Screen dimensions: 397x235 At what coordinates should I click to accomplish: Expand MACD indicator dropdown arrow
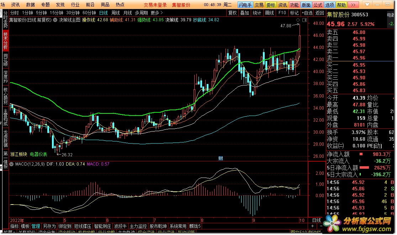coord(11,164)
